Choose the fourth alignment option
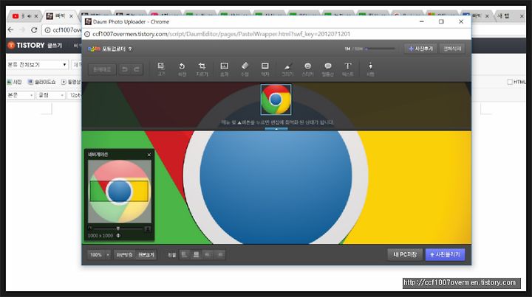Screen dimensions: 532x297 (x=220, y=254)
